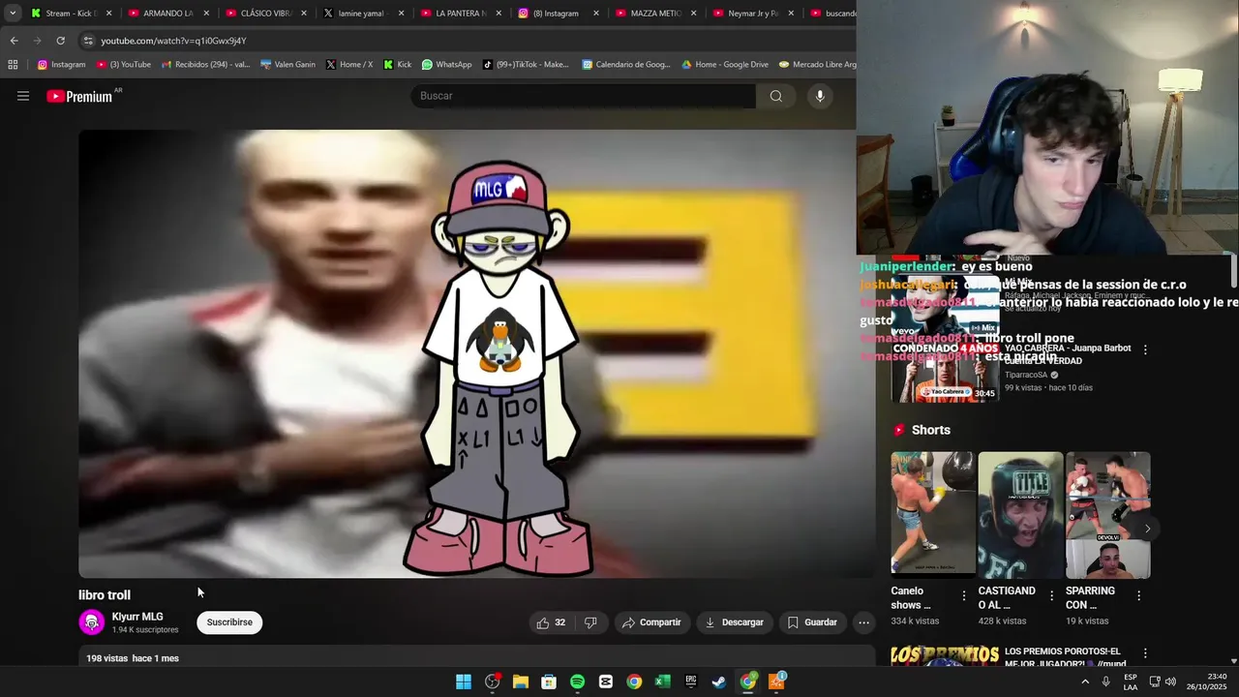Click the address bar URL
The height and width of the screenshot is (697, 1239).
[174, 41]
